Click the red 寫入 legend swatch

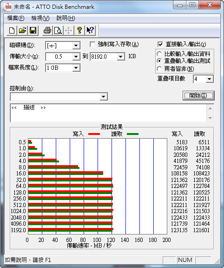(94, 134)
